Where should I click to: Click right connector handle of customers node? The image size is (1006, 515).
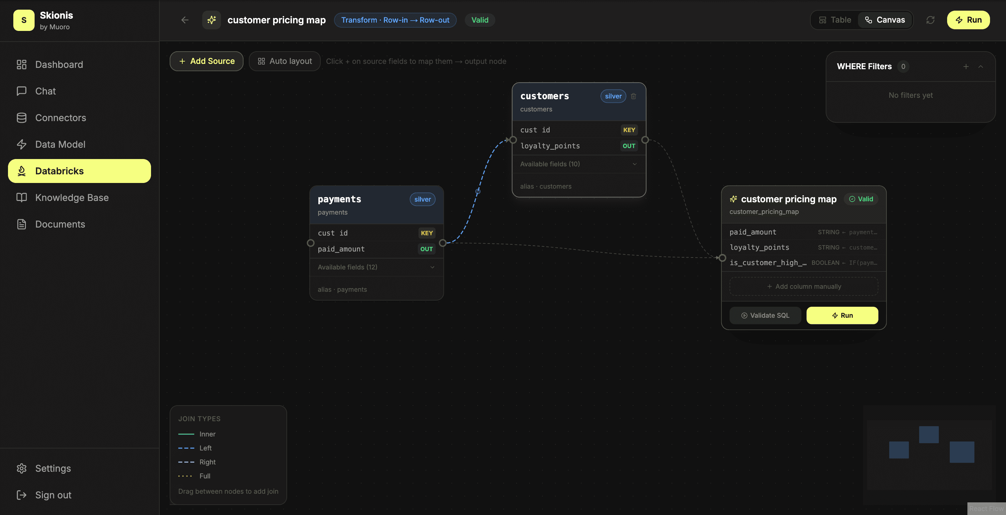[x=645, y=140]
